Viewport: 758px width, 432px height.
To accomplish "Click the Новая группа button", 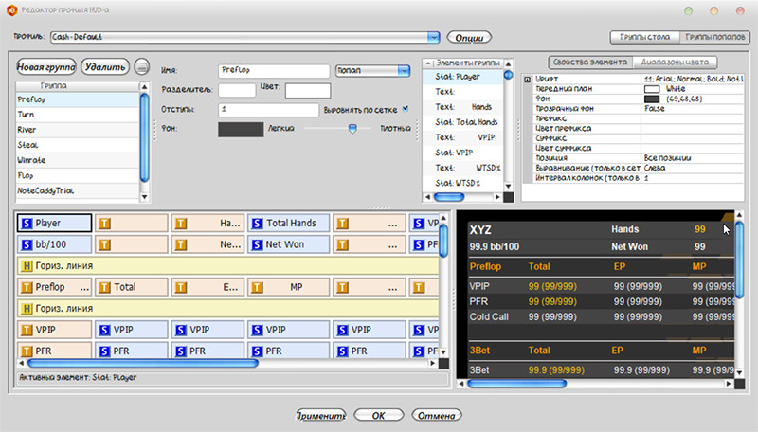I will [45, 67].
